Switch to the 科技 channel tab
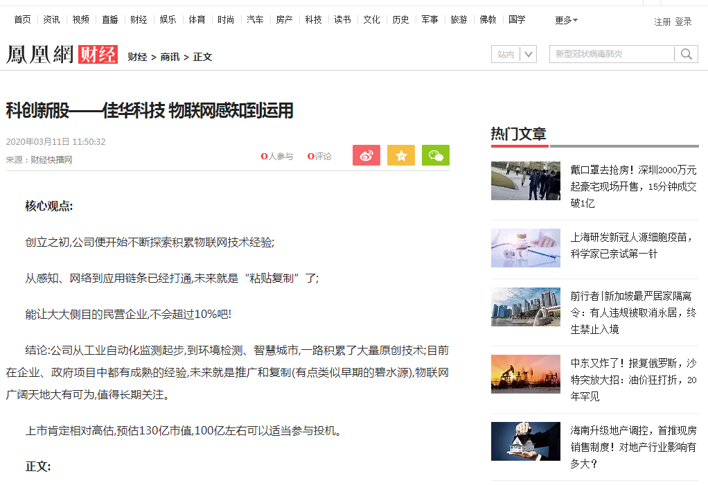The height and width of the screenshot is (485, 708). coord(312,20)
